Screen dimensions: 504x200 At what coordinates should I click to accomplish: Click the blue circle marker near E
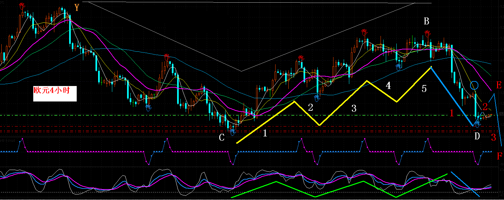tap(474, 85)
